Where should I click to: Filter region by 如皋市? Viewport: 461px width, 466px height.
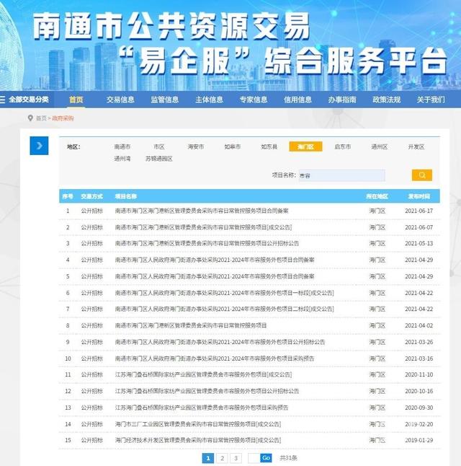[233, 147]
